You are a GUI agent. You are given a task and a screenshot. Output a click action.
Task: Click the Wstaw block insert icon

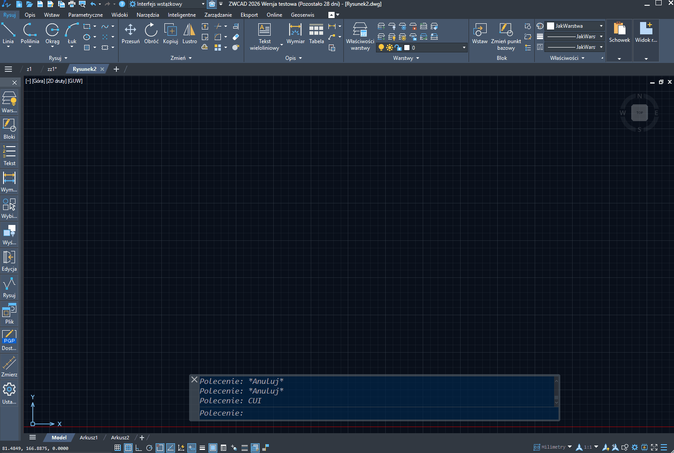coord(480,34)
